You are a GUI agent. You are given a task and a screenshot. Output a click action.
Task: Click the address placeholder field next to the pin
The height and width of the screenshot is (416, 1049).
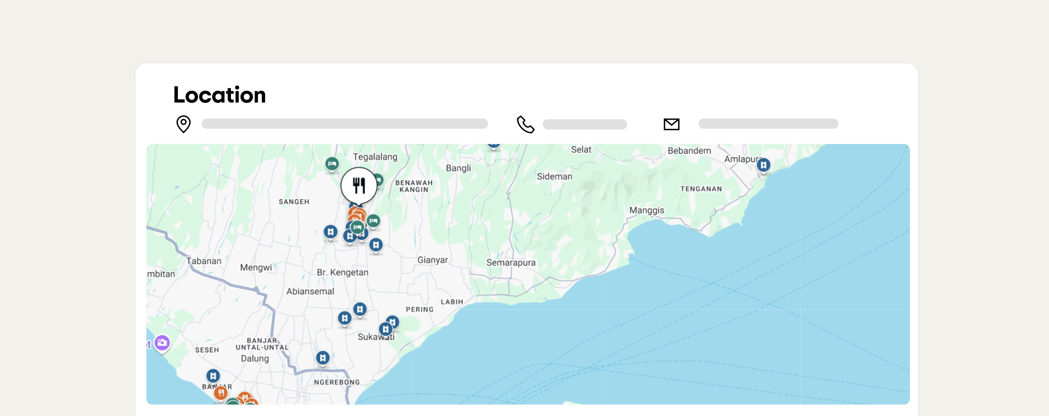(345, 123)
